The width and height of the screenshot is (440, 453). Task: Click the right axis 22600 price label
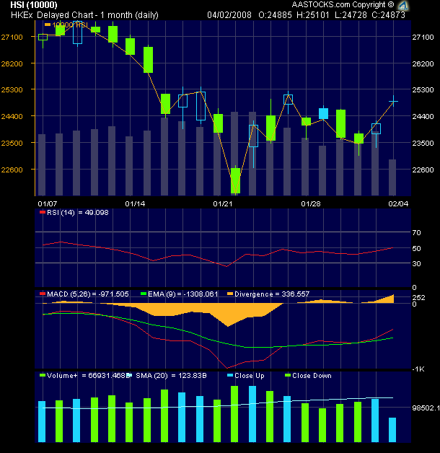pos(423,170)
